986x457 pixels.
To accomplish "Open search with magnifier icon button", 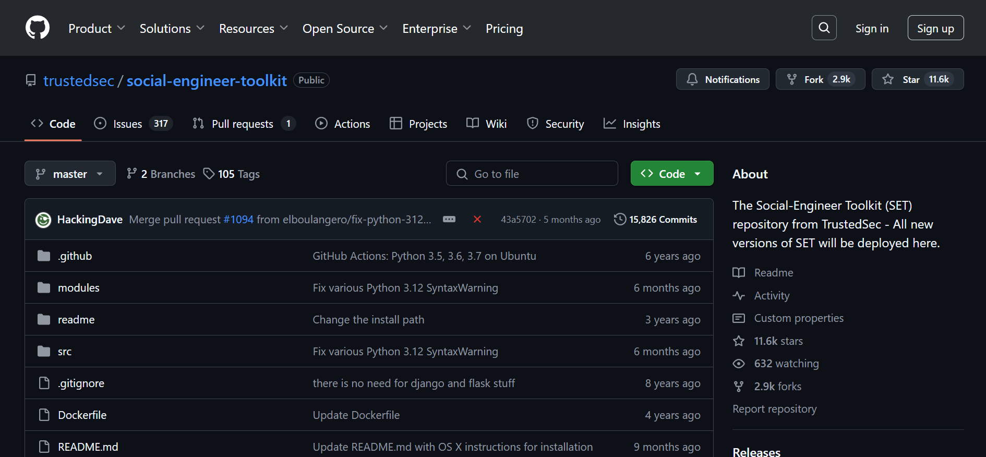I will point(824,28).
